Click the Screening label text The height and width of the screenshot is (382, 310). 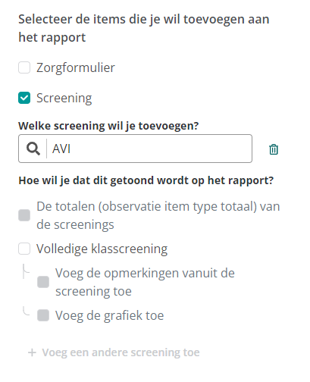[64, 99]
